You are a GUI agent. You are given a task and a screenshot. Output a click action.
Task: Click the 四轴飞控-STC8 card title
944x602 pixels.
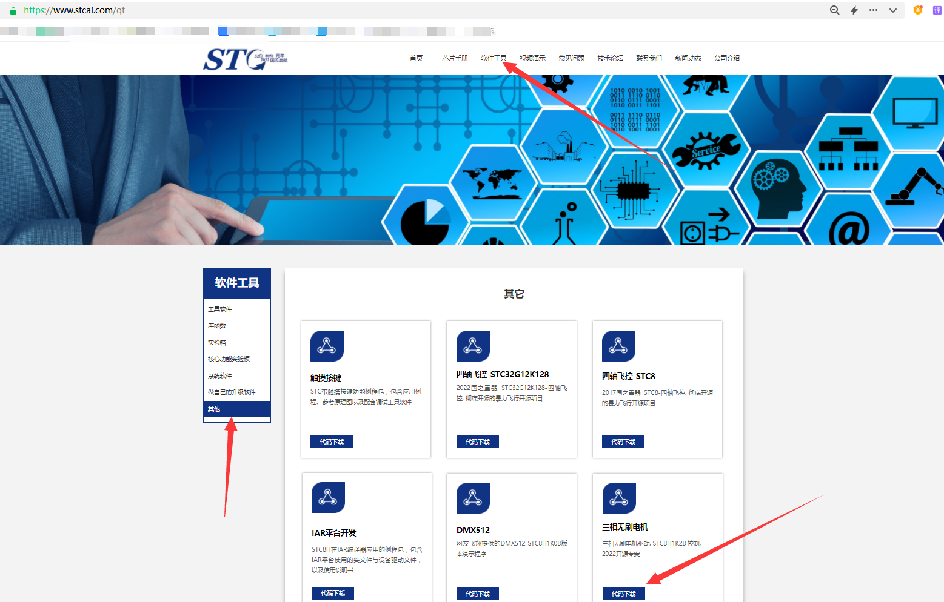[629, 376]
